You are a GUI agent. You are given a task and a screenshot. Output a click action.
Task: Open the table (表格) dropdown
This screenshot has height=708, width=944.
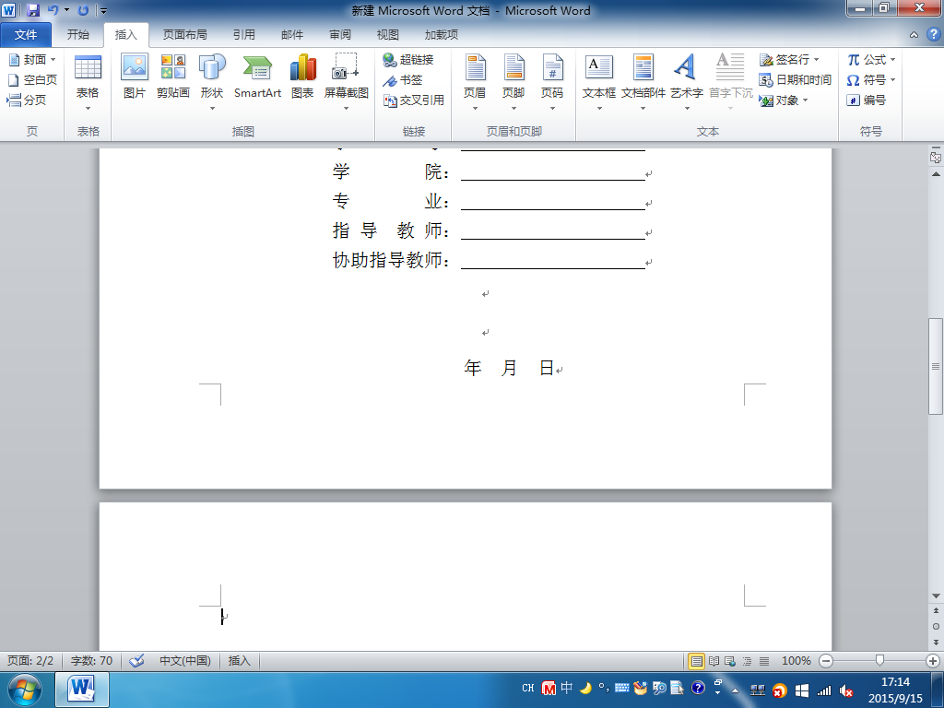(x=88, y=82)
